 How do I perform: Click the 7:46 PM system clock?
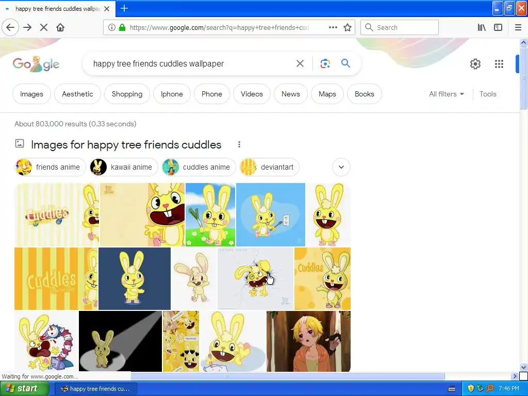click(x=509, y=388)
